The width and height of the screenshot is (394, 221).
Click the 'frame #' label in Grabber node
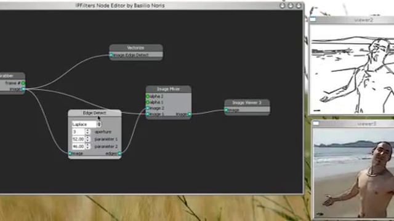point(13,83)
